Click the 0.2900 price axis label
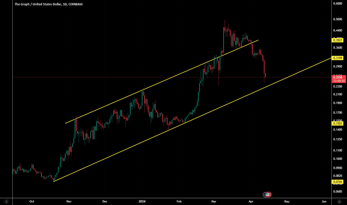Viewport: 347px width, 205px height. [337, 66]
